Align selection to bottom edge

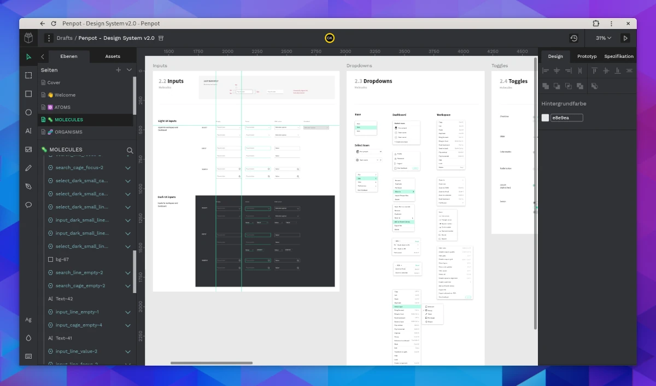click(618, 71)
